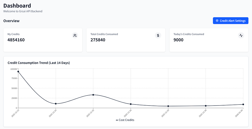
Task: Select the 2025-12-25 peak data point
Action: [x=93, y=95]
